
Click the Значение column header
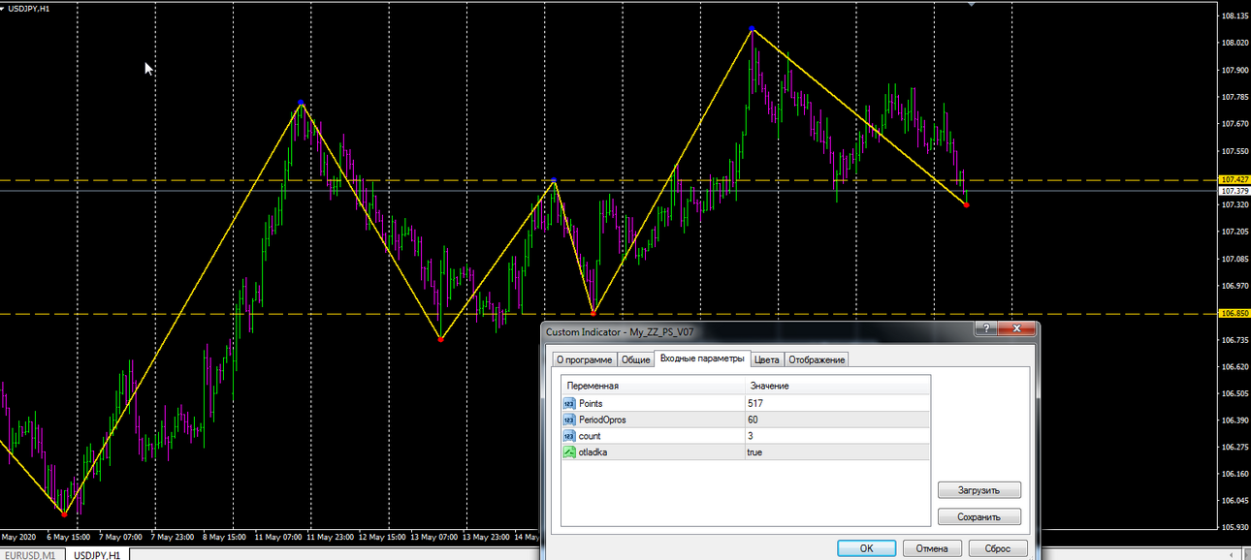pyautogui.click(x=836, y=386)
